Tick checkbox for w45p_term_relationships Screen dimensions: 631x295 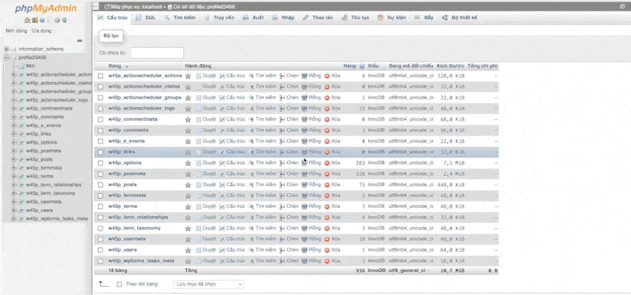coord(101,217)
